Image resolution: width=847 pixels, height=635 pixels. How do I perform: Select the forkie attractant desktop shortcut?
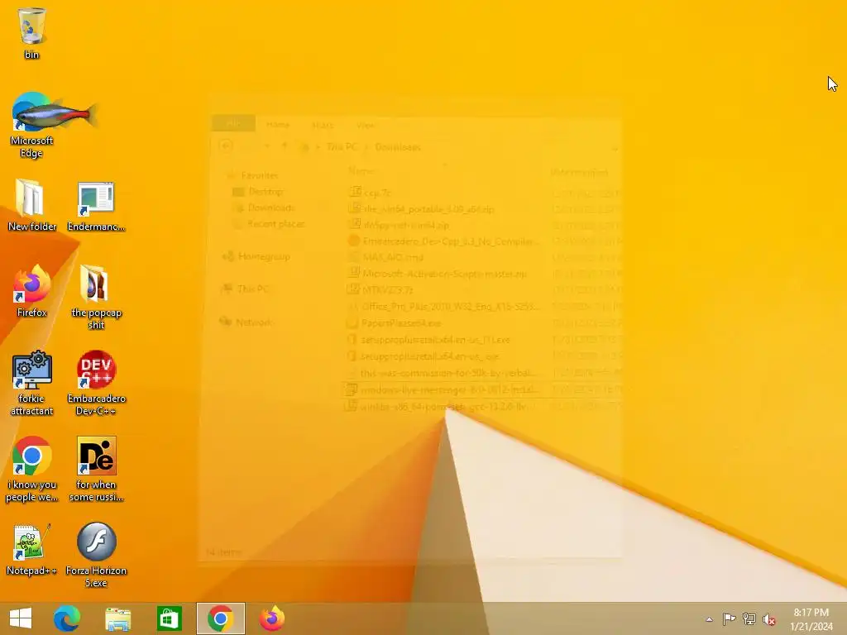tap(31, 382)
